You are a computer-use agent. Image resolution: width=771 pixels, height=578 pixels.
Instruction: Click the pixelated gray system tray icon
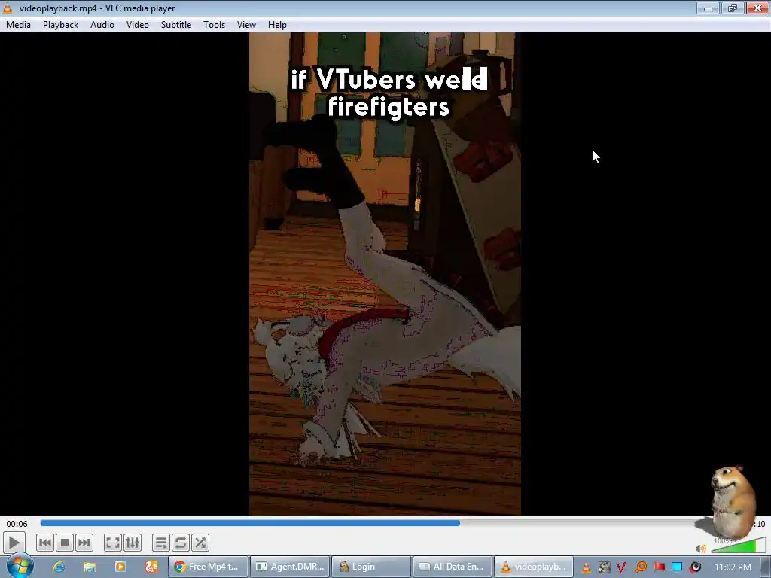point(604,567)
